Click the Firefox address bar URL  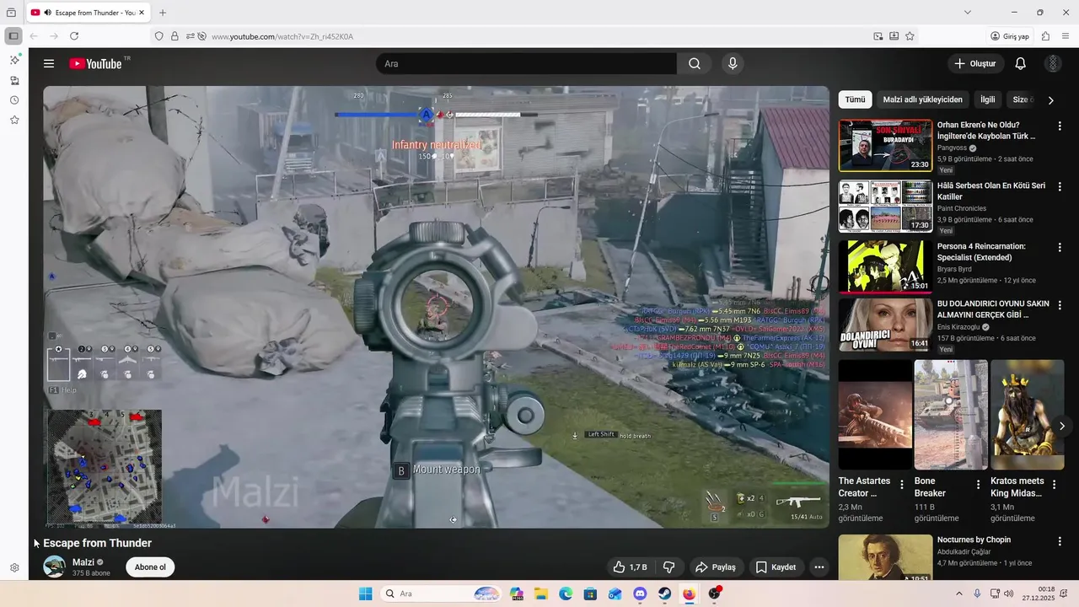pyautogui.click(x=282, y=36)
